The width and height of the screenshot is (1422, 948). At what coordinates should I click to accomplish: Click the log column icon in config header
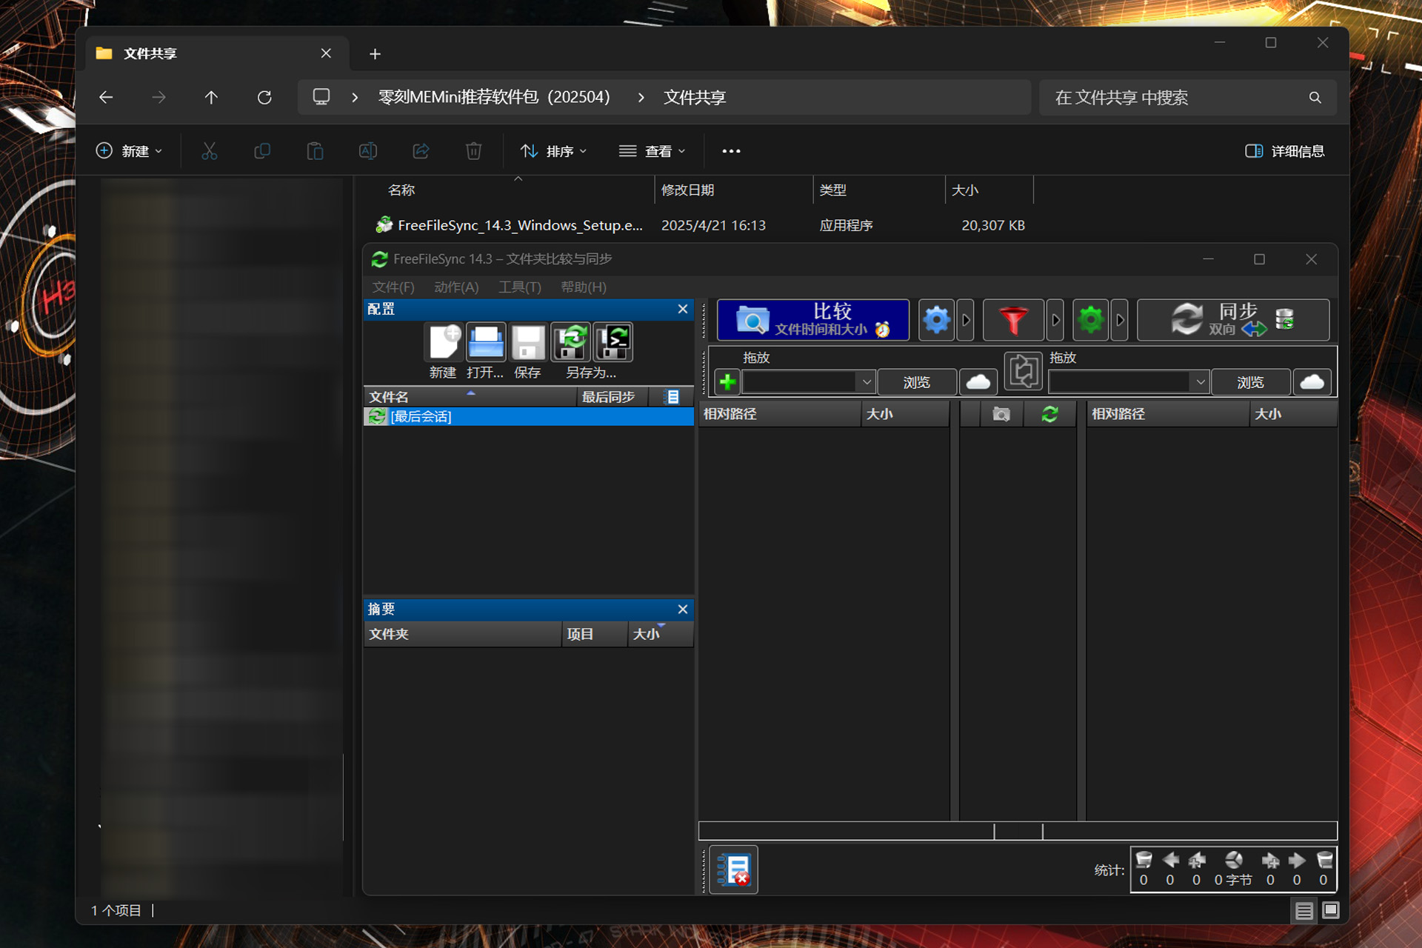[672, 397]
